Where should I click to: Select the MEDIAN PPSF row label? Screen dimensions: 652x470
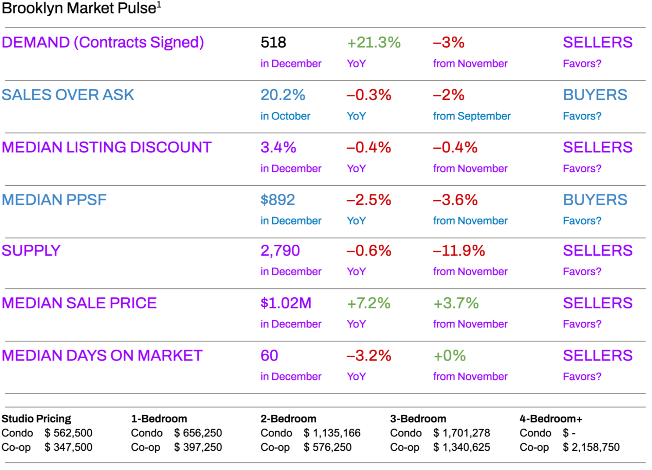(x=54, y=200)
